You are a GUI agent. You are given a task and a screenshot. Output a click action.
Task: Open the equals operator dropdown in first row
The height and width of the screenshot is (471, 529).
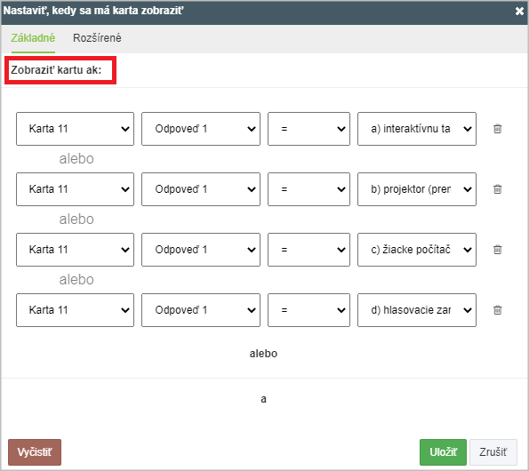(309, 129)
